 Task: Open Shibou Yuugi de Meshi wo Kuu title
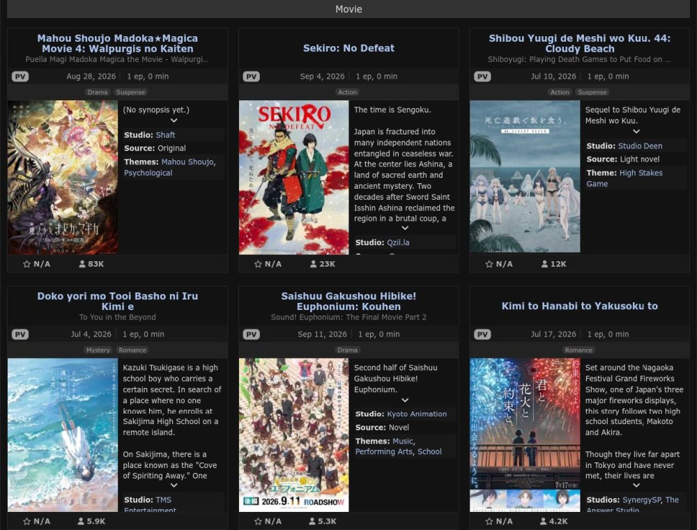pos(580,44)
